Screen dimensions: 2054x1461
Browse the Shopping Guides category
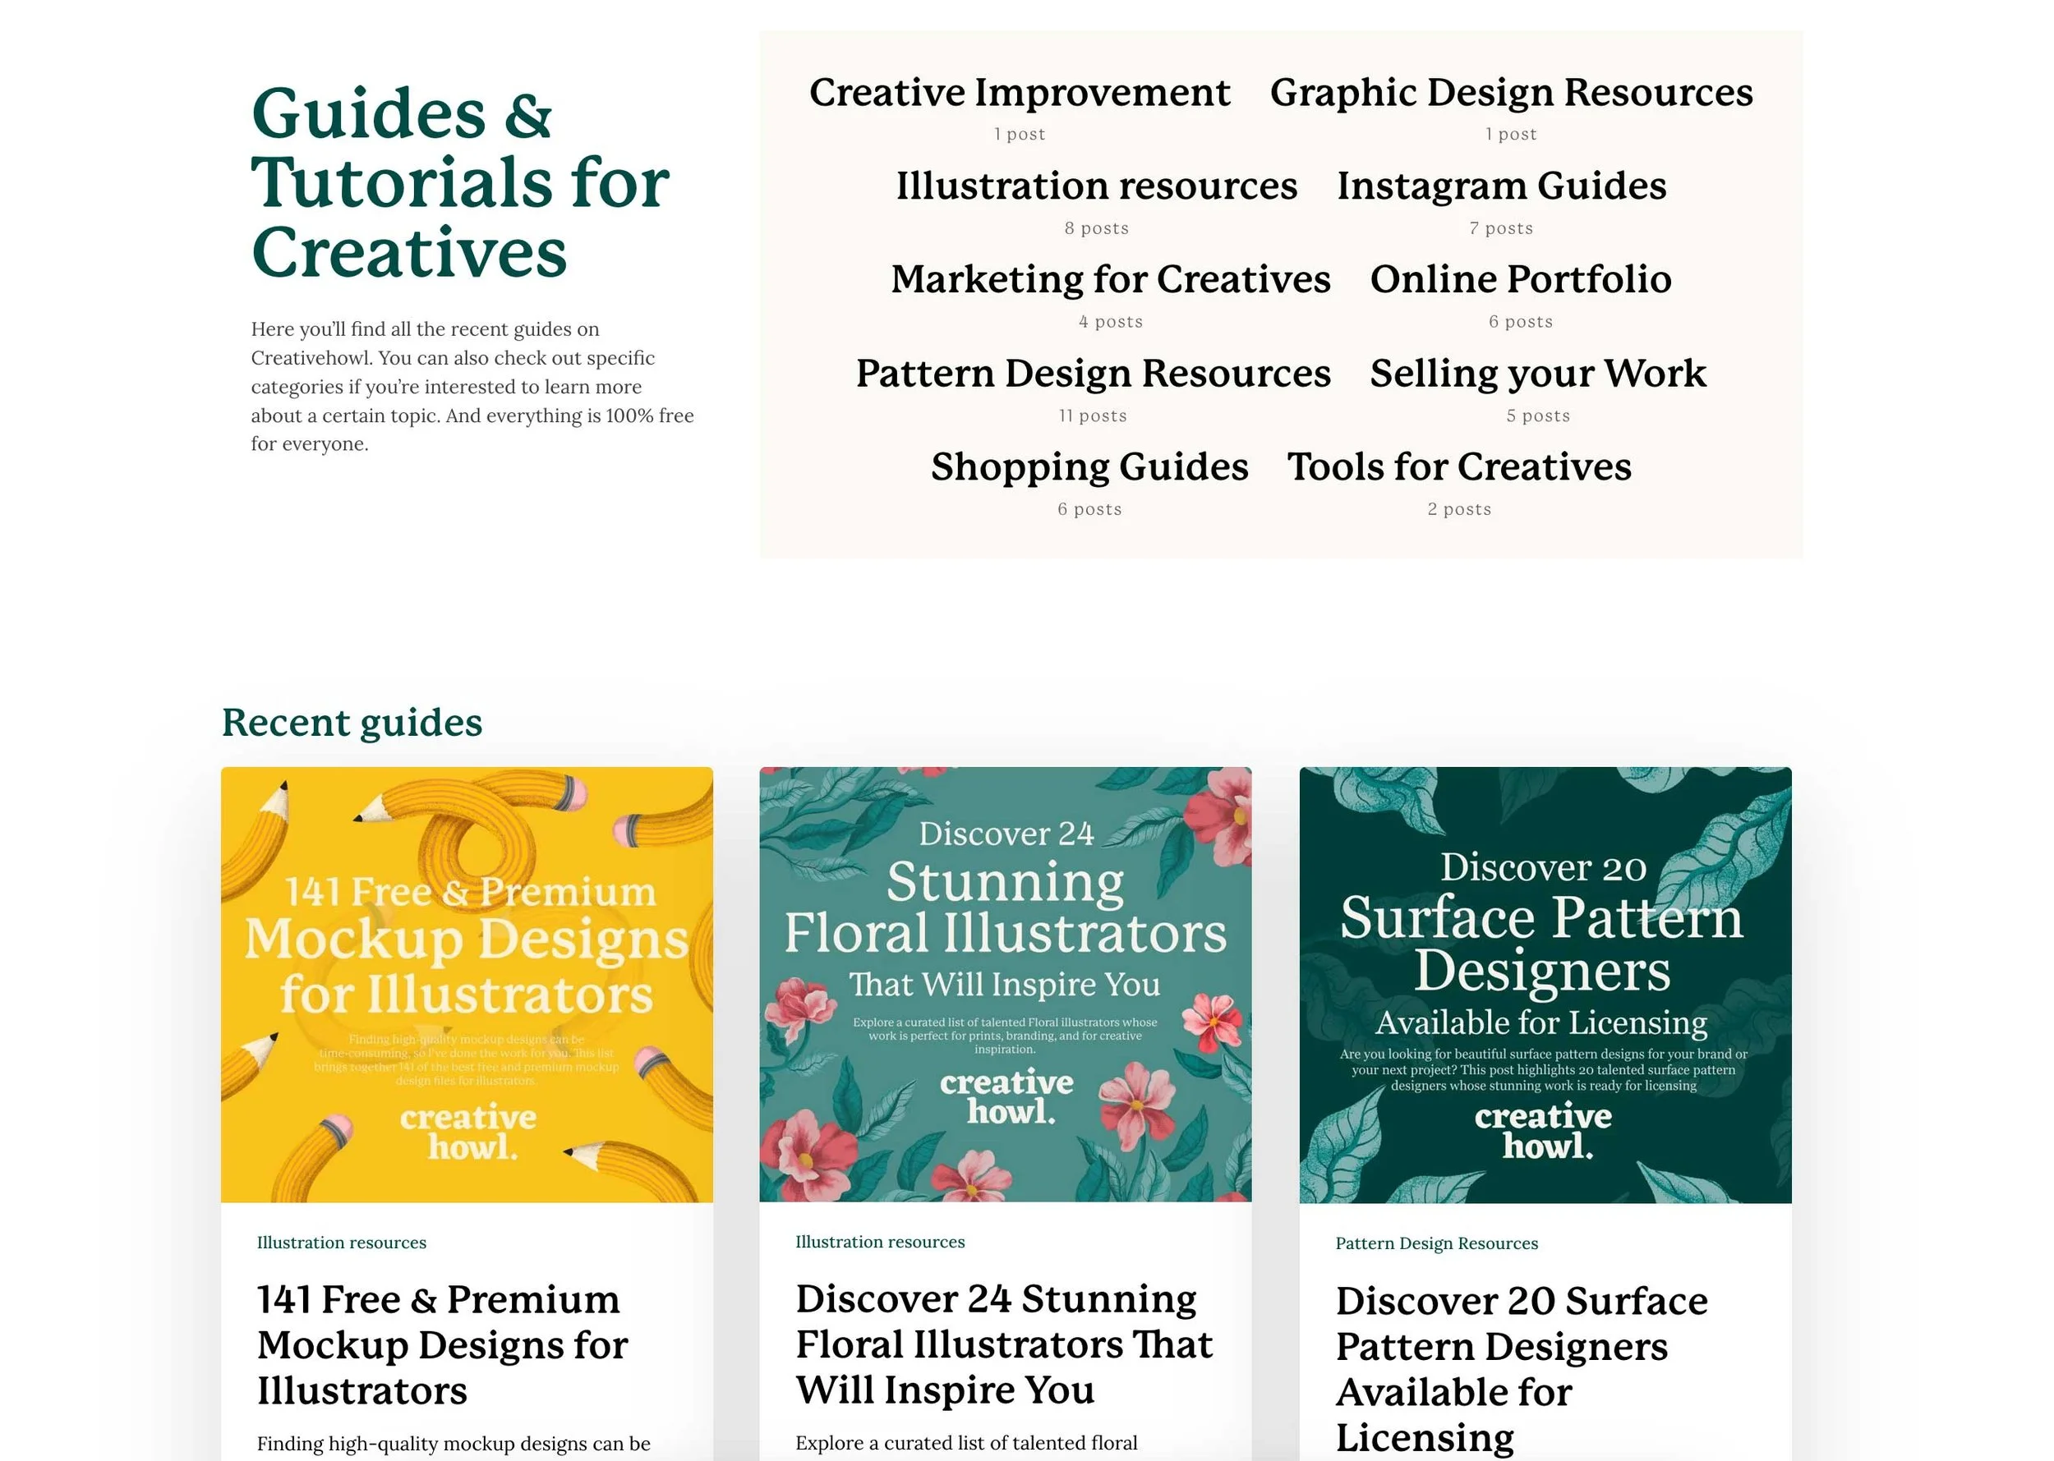point(1089,467)
